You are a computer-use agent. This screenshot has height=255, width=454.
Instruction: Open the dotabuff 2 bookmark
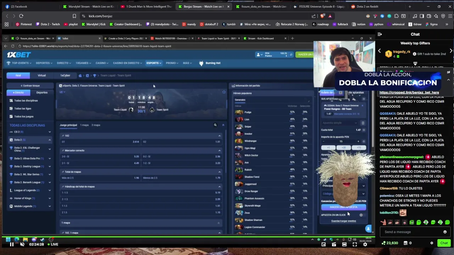click(209, 24)
